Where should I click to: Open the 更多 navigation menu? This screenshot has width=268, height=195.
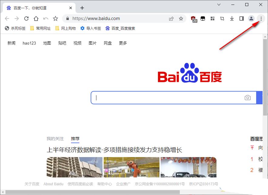[x=123, y=43]
